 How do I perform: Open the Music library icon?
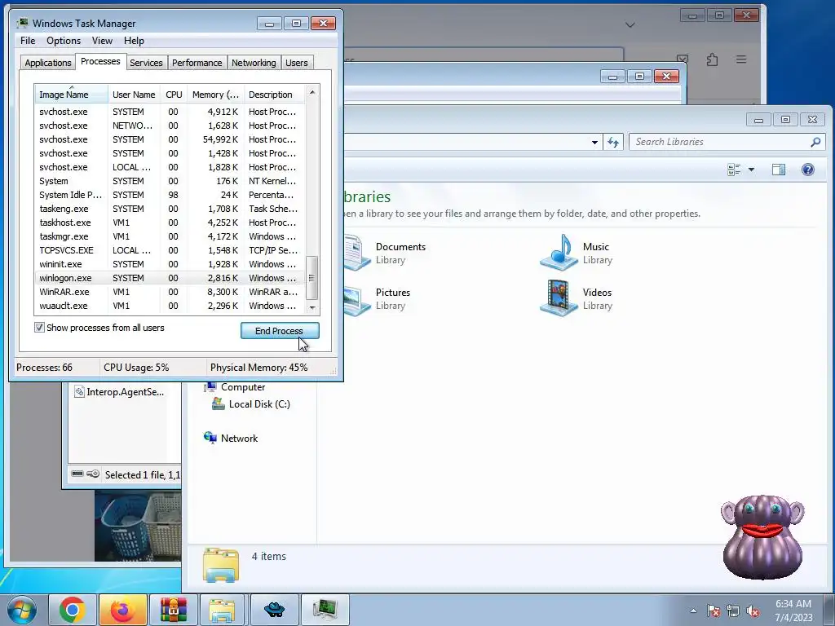tap(559, 253)
